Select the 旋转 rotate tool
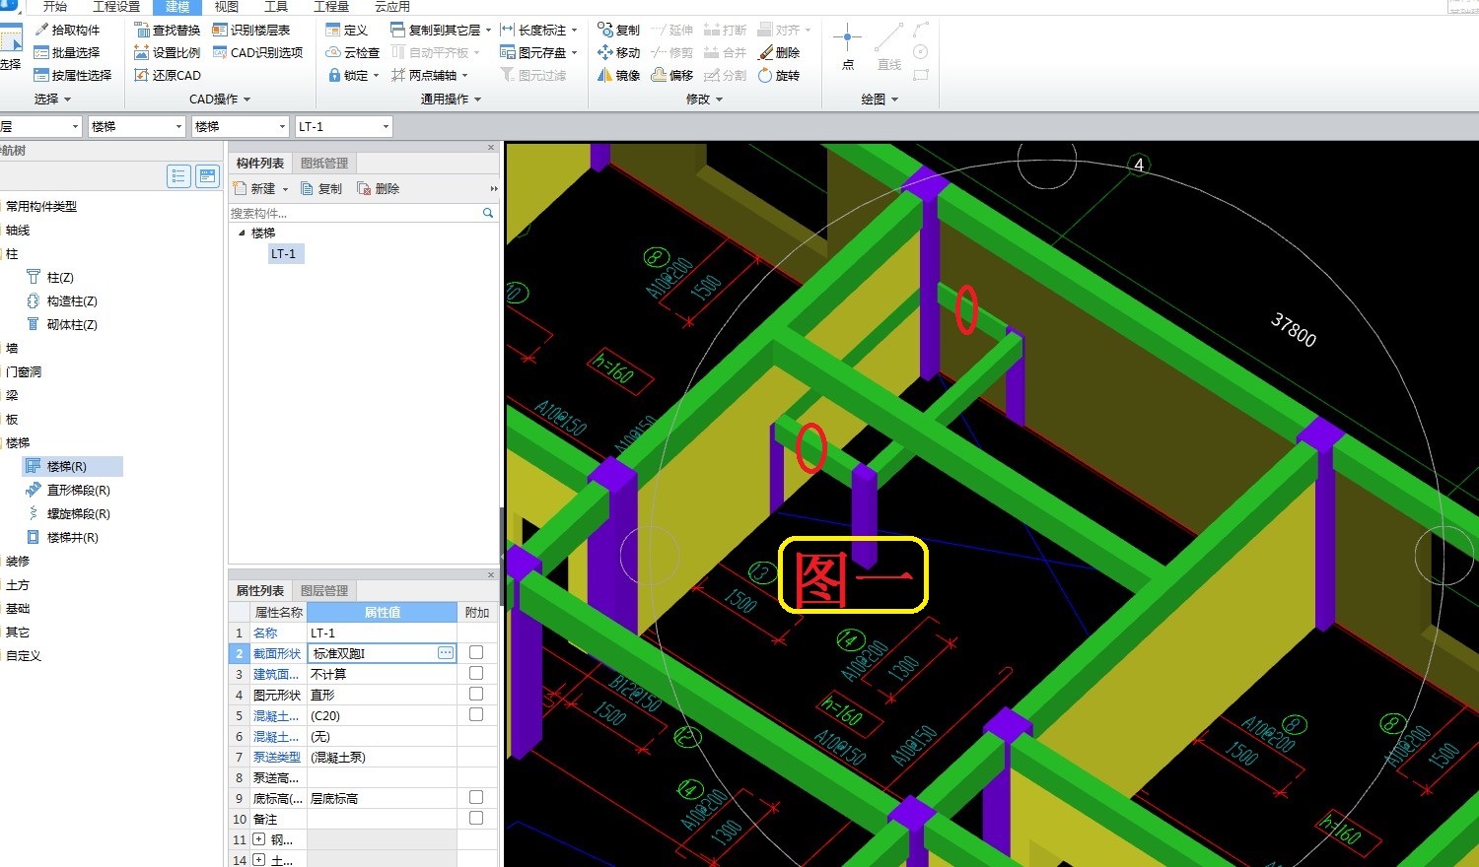The width and height of the screenshot is (1479, 867). [x=778, y=75]
